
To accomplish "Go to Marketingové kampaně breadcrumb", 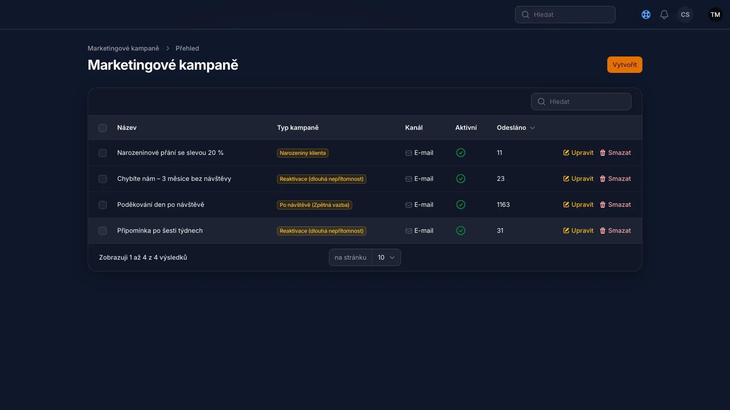I will (123, 48).
